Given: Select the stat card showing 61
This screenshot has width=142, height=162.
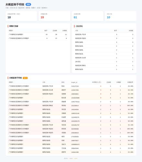Looking at the screenshot, I should [88, 16].
